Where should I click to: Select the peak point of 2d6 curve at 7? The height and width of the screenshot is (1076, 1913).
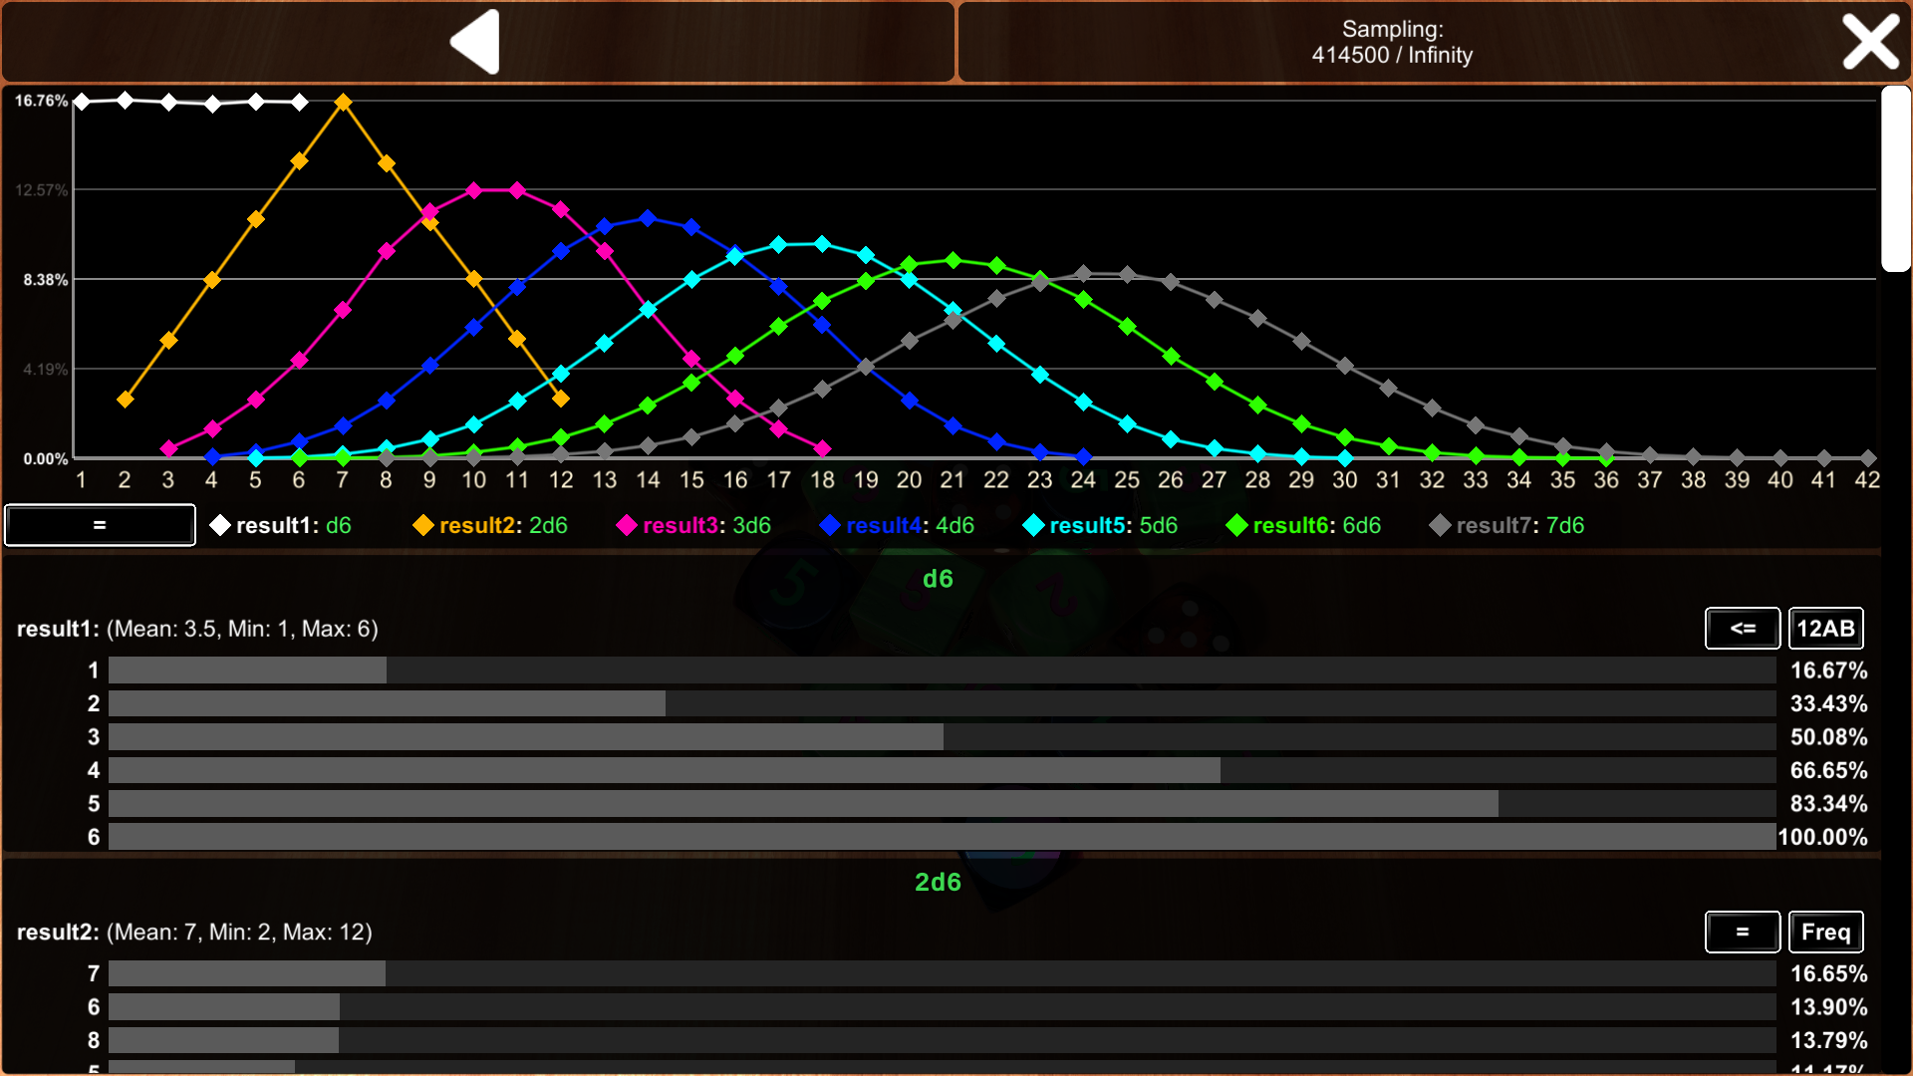pos(343,103)
